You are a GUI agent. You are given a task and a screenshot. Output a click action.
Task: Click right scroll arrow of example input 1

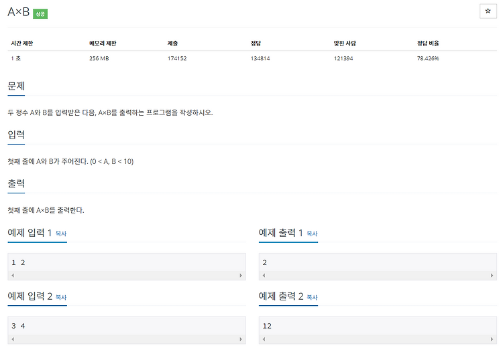241,275
